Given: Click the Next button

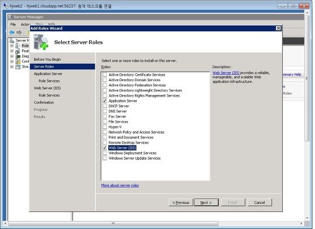Looking at the screenshot, I should point(206,203).
